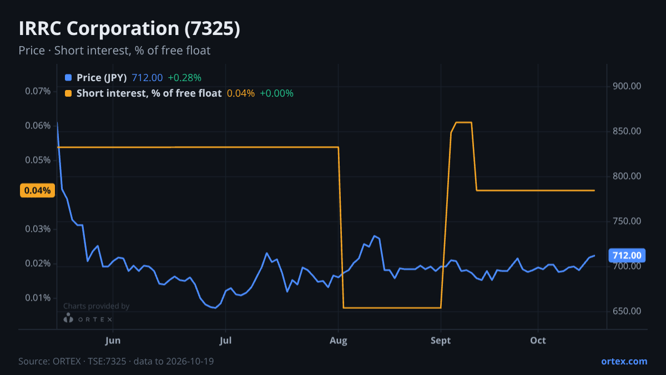This screenshot has width=666, height=375.
Task: Click the 0.02% left axis label
Action: point(38,263)
